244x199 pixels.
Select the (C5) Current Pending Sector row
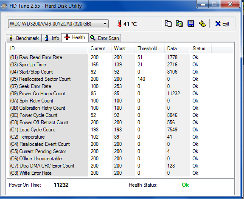click(x=121, y=151)
